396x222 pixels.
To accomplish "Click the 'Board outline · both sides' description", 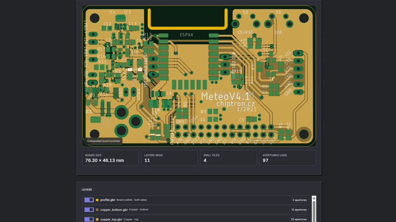I will pos(132,200).
